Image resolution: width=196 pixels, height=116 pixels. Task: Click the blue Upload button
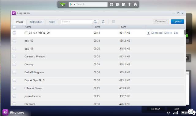pyautogui.click(x=177, y=21)
